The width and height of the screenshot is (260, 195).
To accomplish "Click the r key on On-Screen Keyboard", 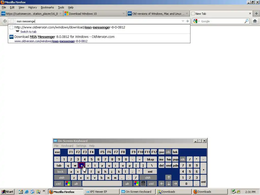I will (x=88, y=166).
